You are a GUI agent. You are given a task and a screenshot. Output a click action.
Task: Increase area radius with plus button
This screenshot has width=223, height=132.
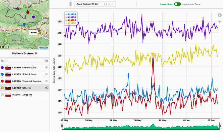click(109, 4)
